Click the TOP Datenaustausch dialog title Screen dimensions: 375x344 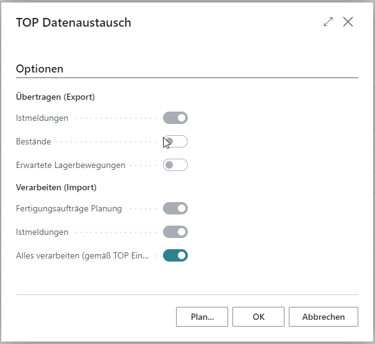[73, 23]
